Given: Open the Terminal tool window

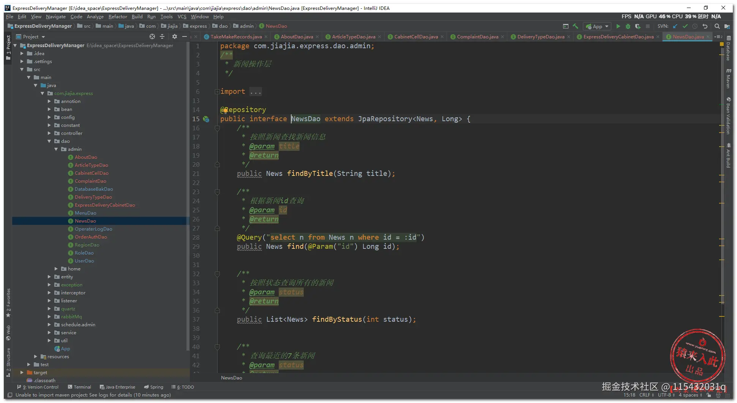Looking at the screenshot, I should point(79,387).
